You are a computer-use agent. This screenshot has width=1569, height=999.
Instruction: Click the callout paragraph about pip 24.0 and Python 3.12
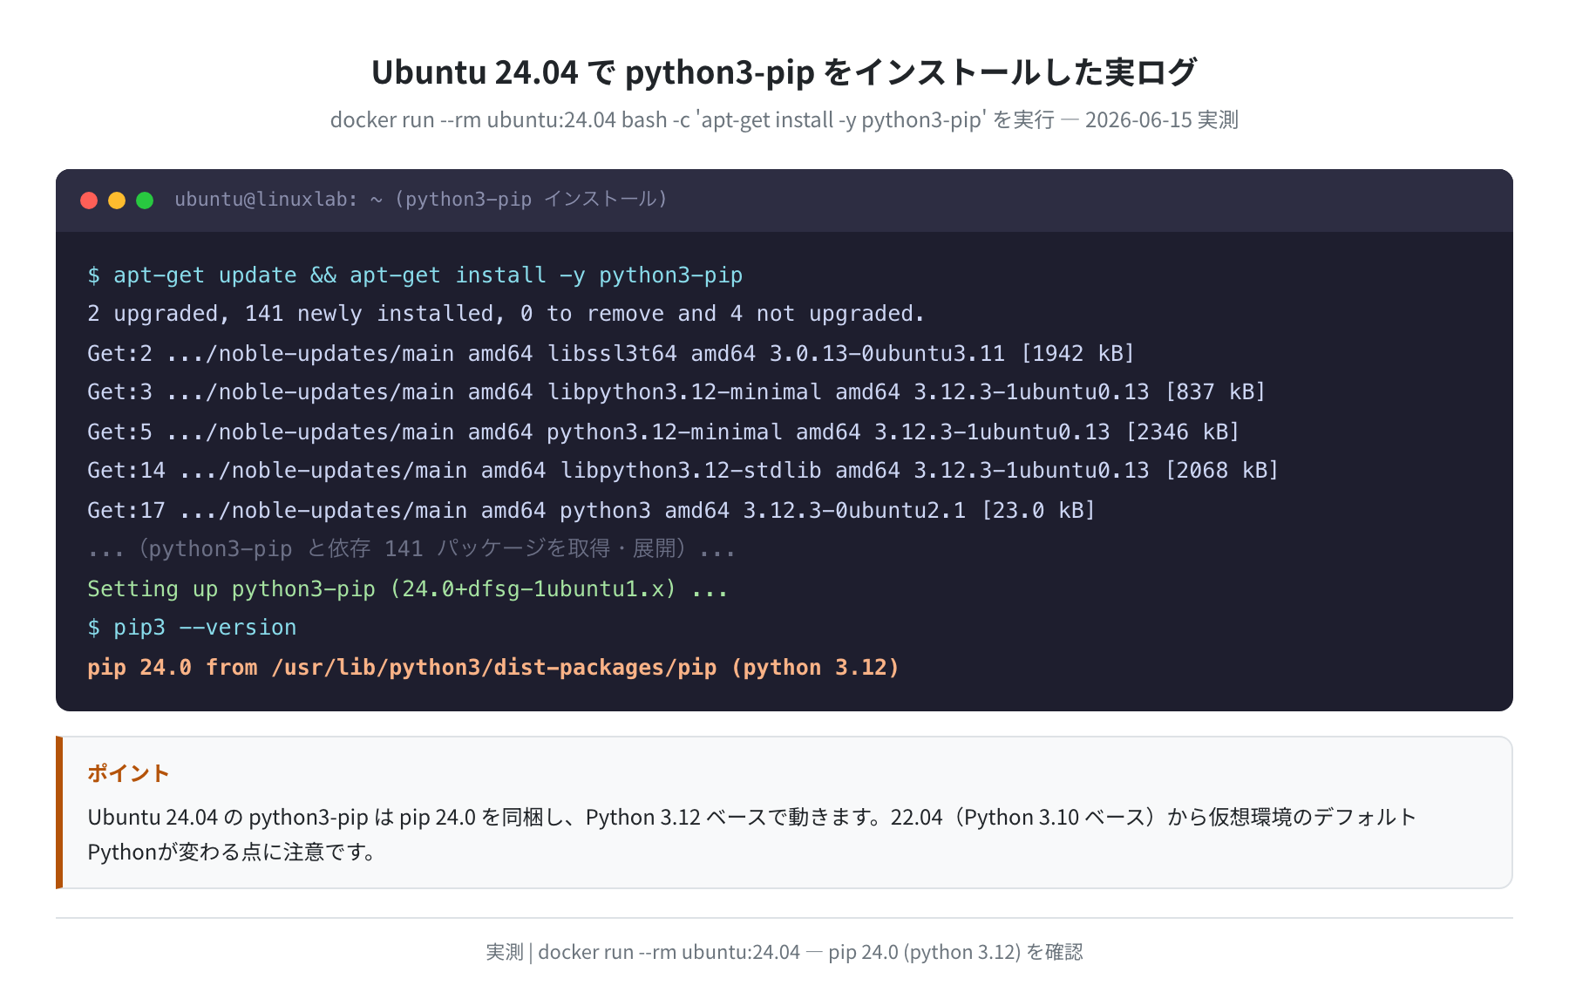tap(751, 834)
